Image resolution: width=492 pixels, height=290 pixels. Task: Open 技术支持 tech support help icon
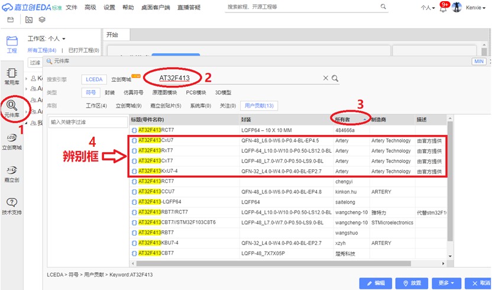12,205
